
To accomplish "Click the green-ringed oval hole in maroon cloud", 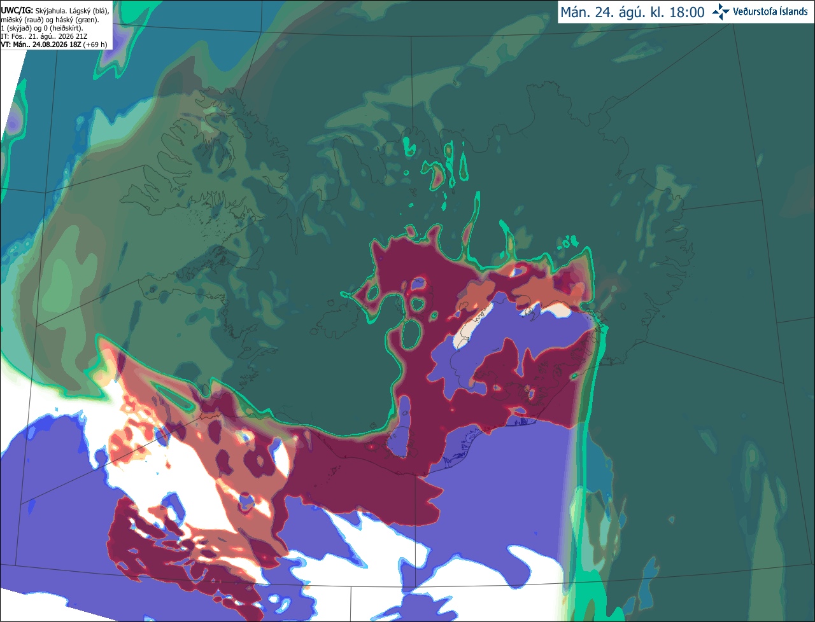I will pyautogui.click(x=411, y=333).
